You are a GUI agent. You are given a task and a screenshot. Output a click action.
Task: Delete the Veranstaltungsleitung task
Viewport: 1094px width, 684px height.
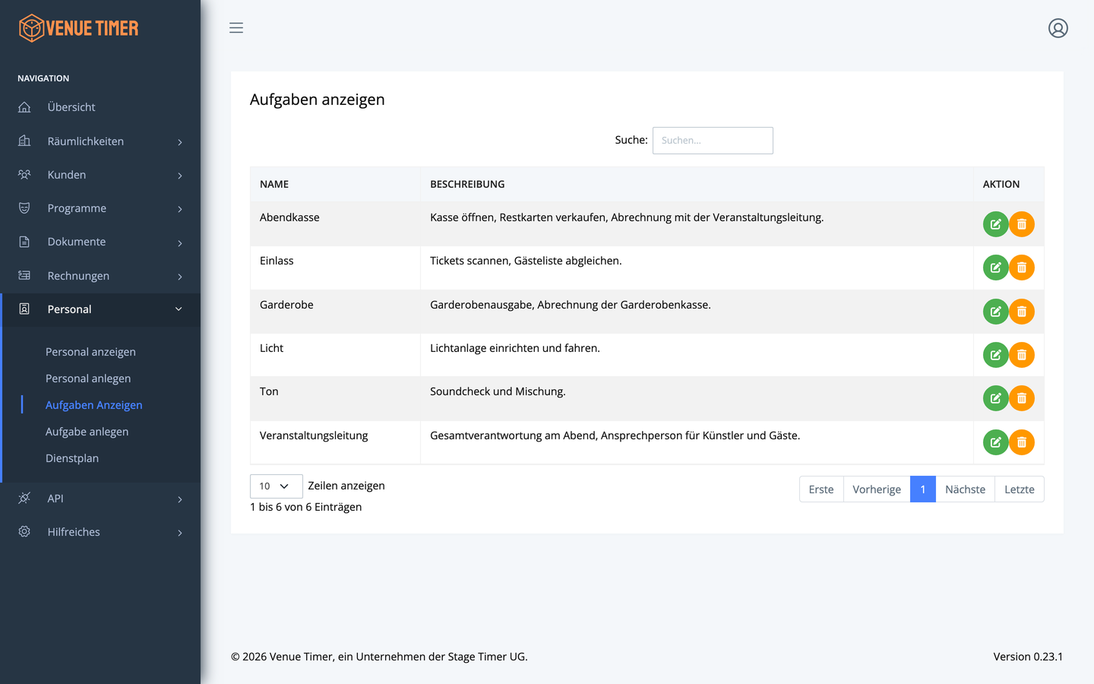pos(1022,442)
